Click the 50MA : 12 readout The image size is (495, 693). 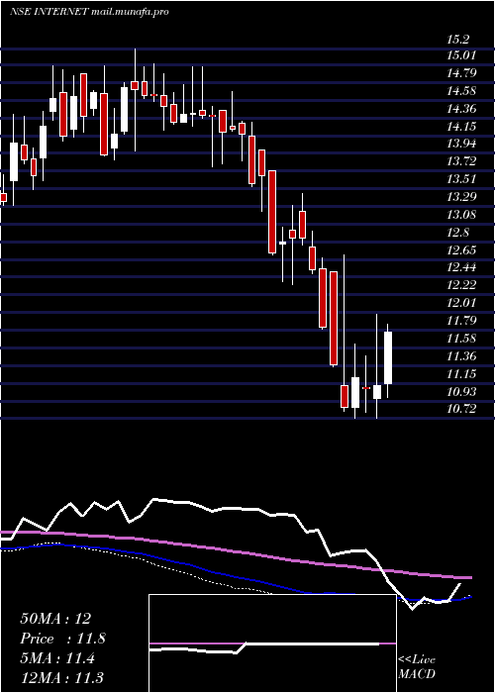55,619
